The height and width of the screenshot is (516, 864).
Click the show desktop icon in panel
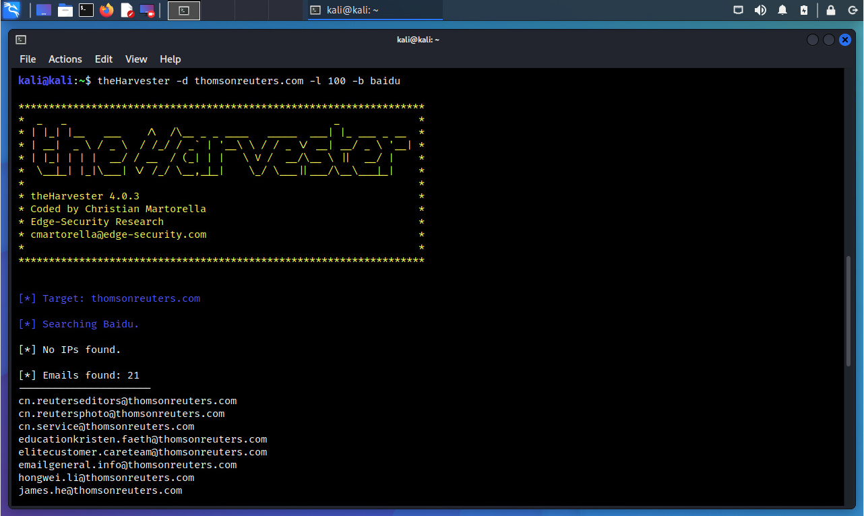[44, 10]
